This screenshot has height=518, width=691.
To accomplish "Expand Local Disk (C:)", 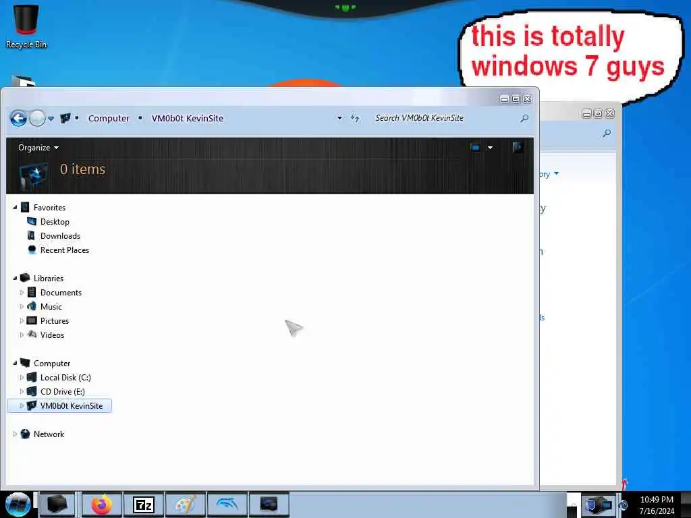I will coord(22,378).
